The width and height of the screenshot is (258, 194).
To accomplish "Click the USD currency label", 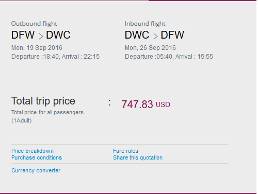I will (x=163, y=104).
